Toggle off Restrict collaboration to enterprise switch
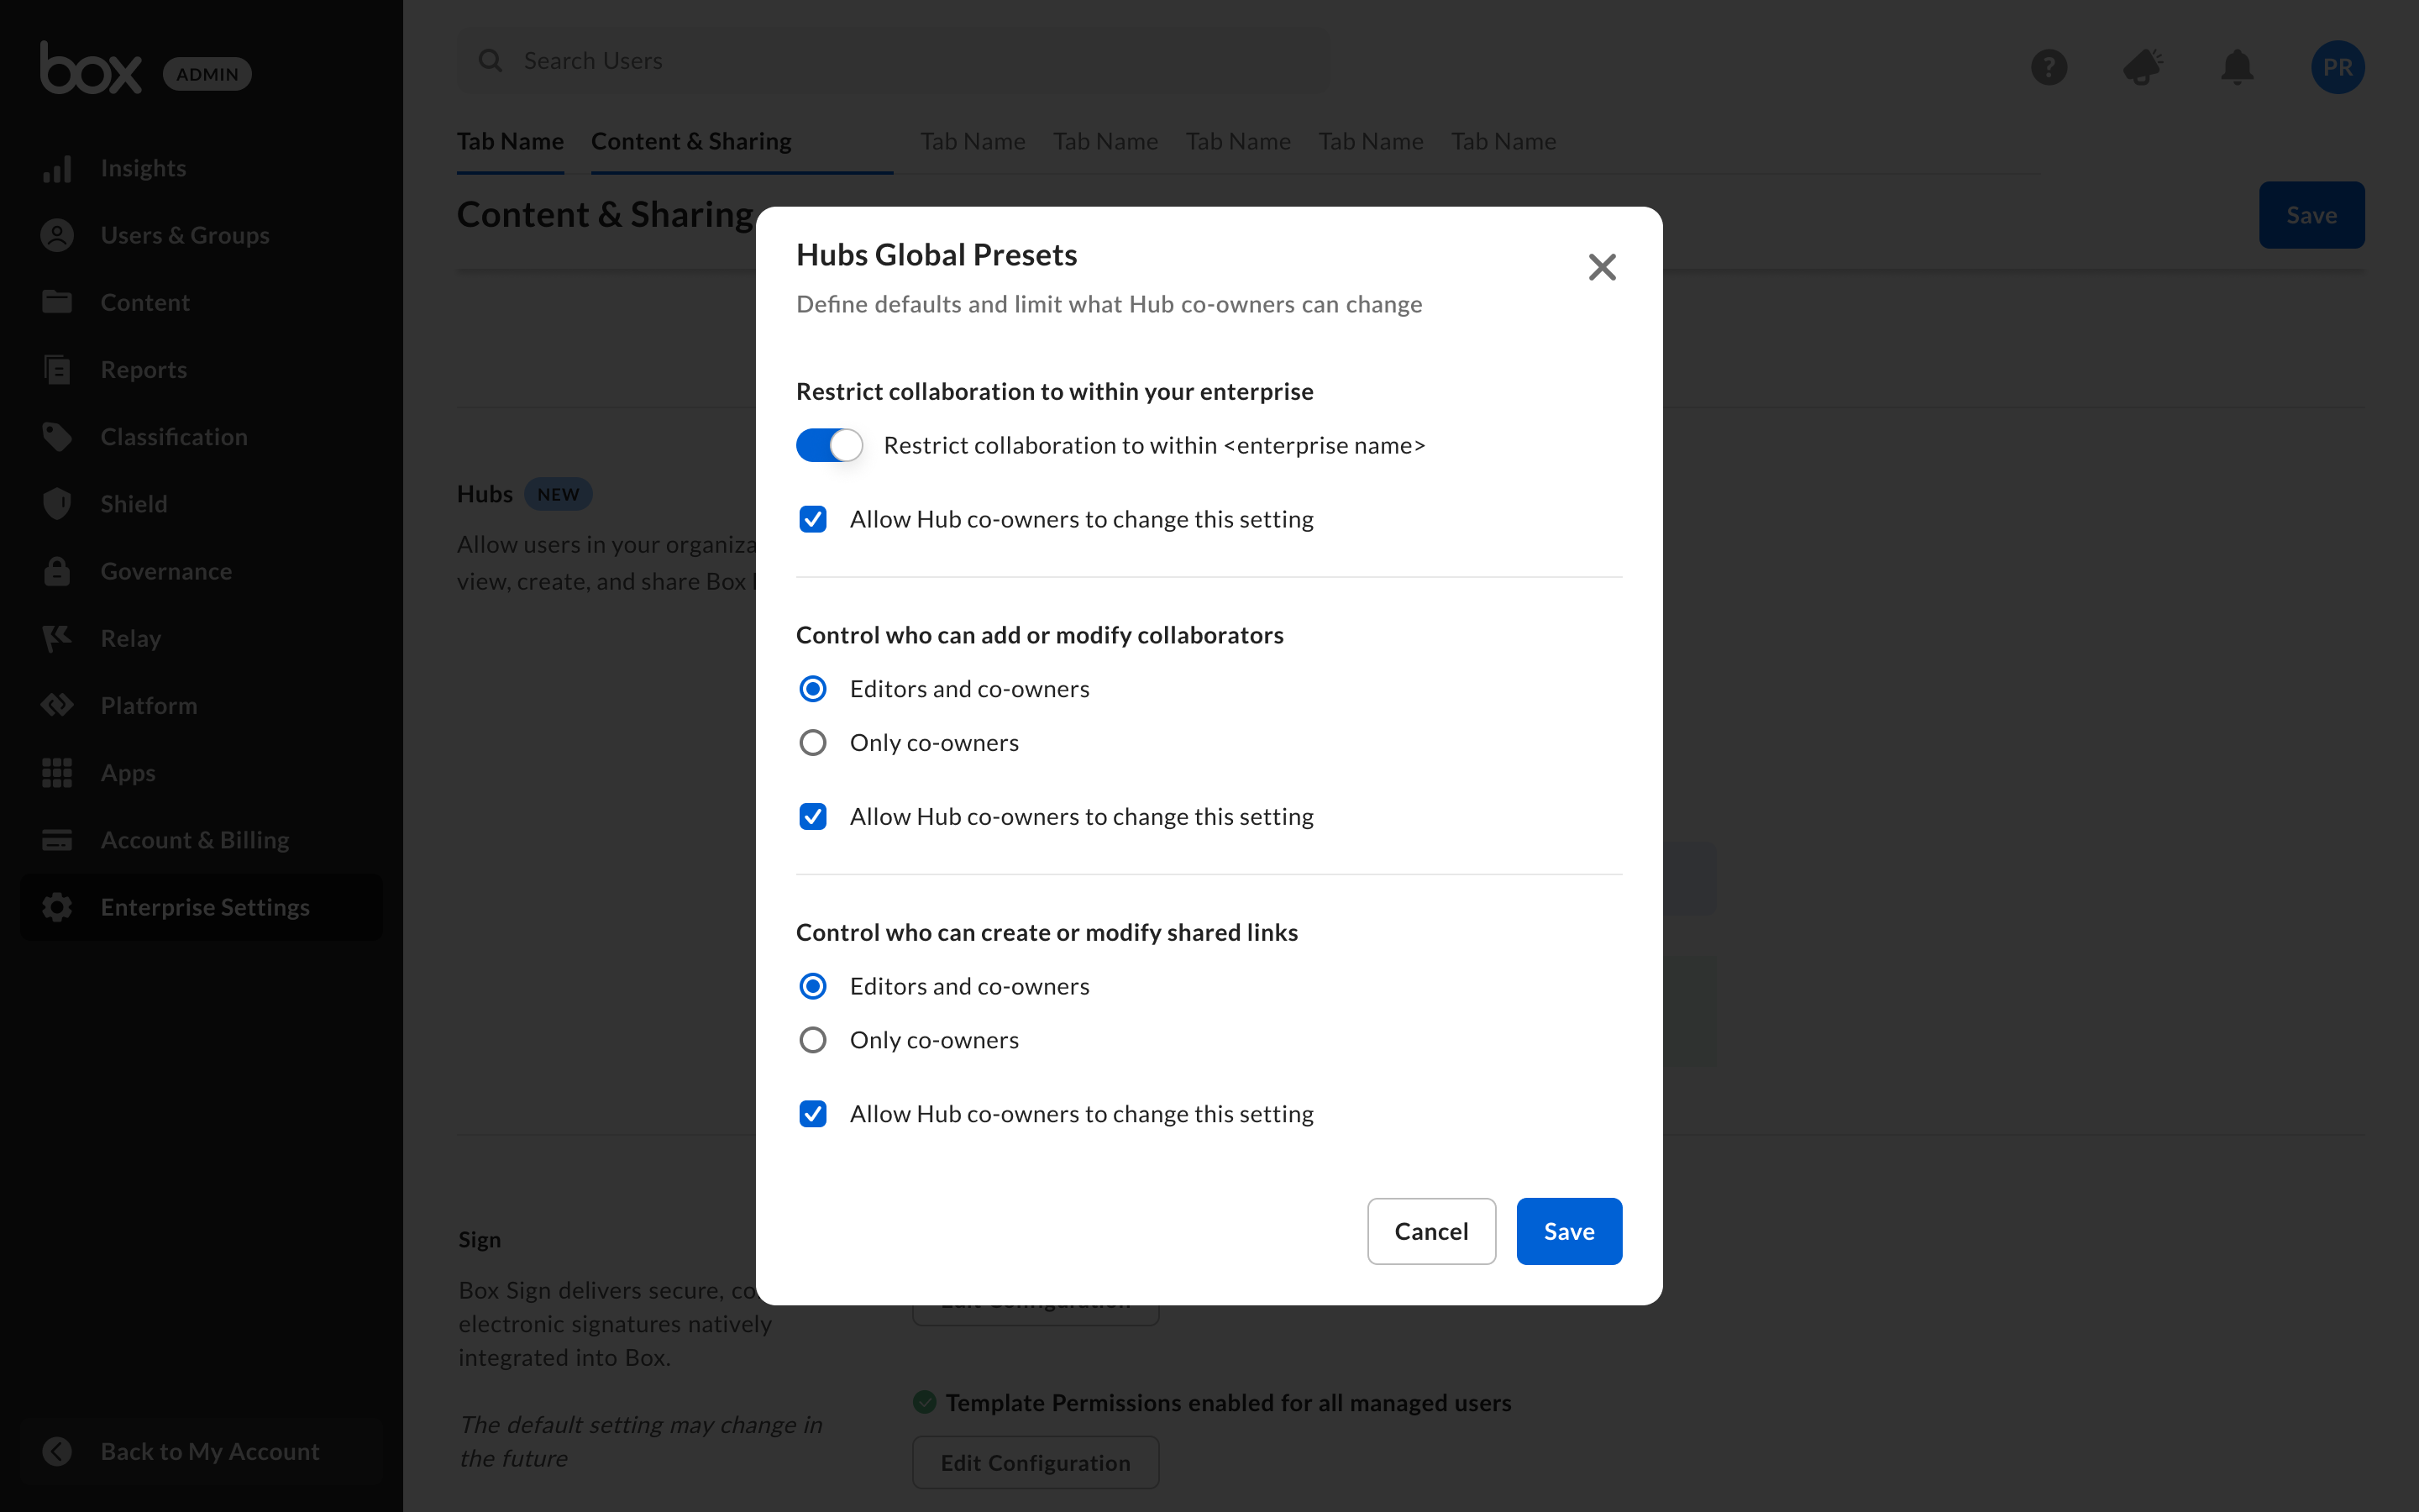 [829, 445]
